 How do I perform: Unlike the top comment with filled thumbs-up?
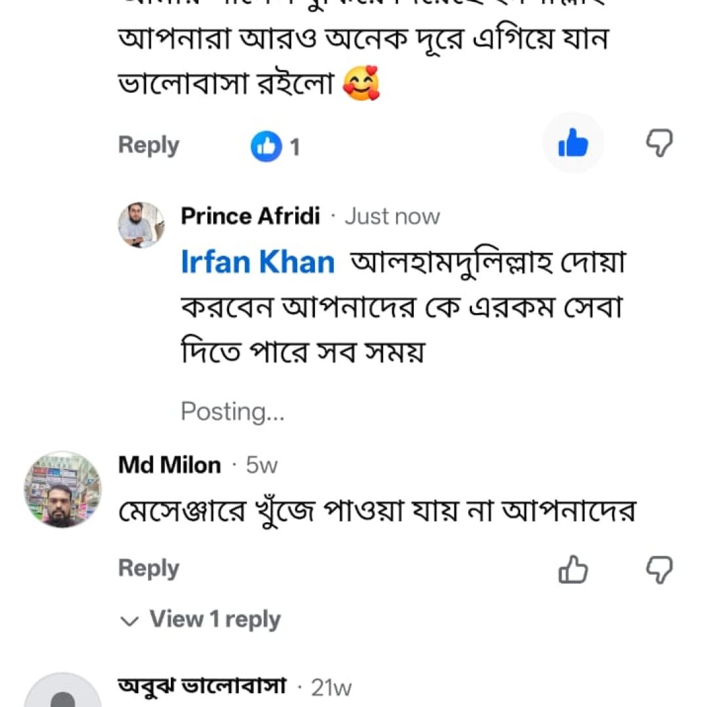pyautogui.click(x=573, y=143)
